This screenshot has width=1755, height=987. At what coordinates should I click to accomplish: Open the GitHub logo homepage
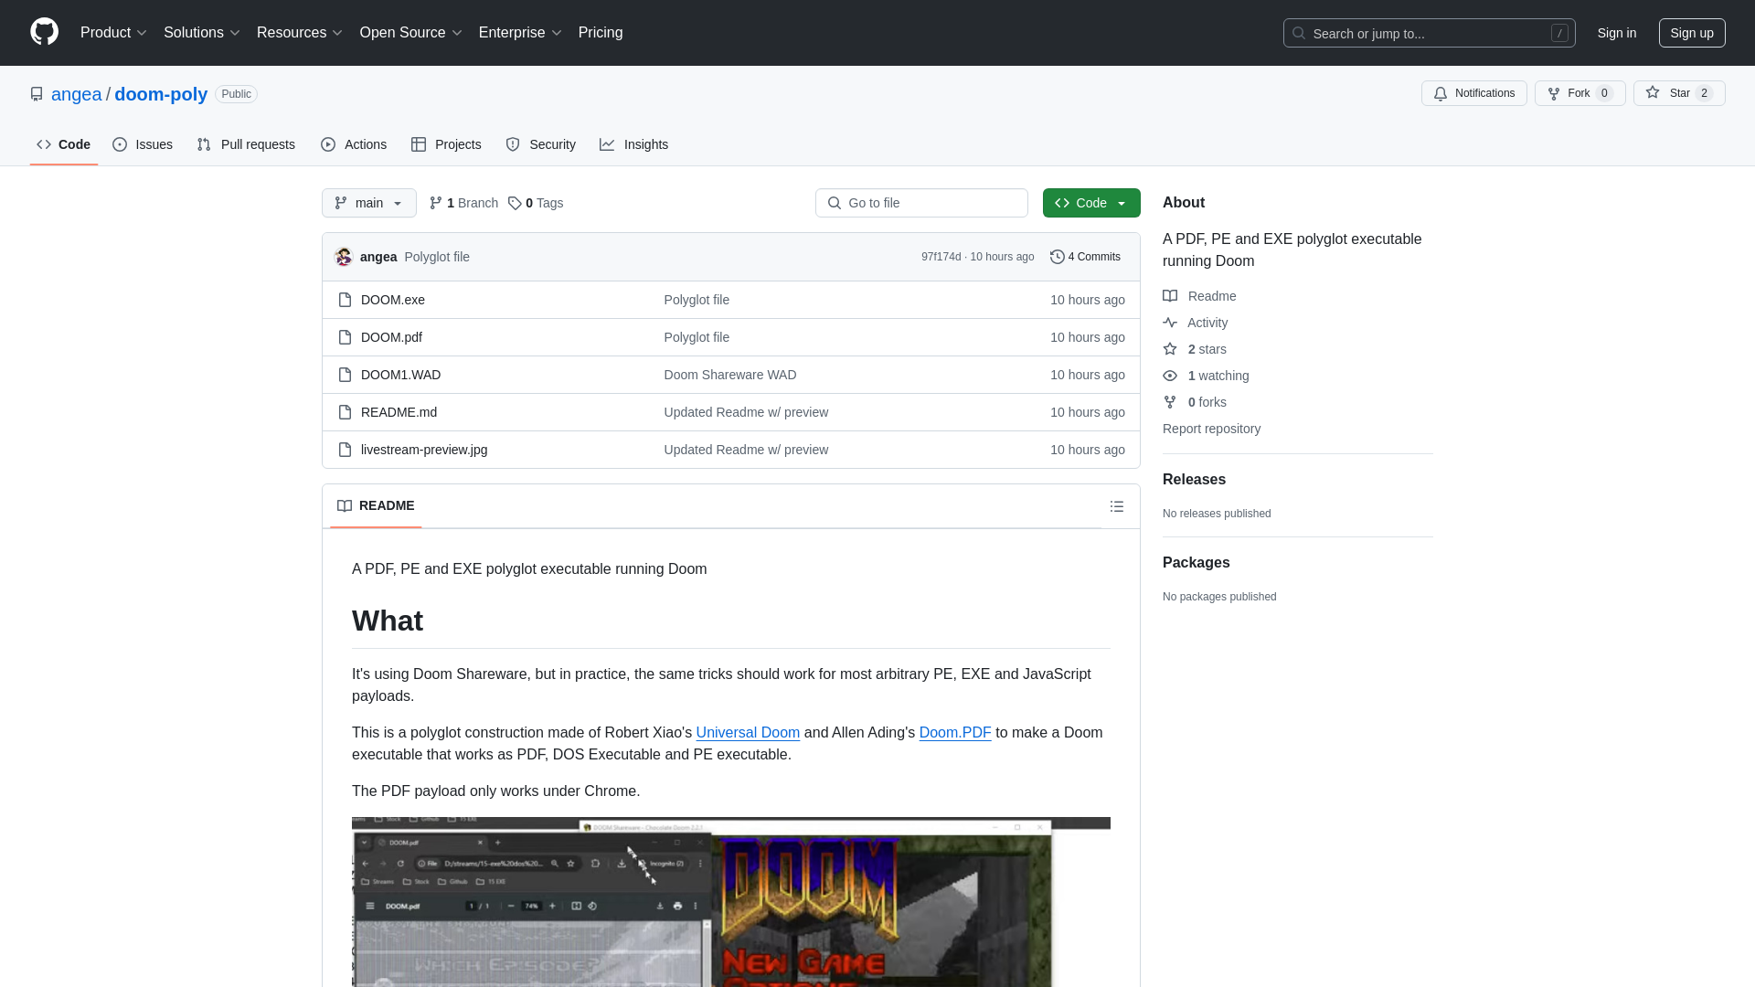tap(44, 32)
